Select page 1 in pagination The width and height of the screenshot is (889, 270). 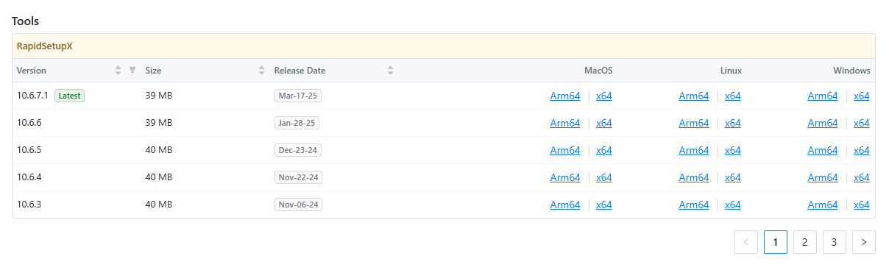775,242
